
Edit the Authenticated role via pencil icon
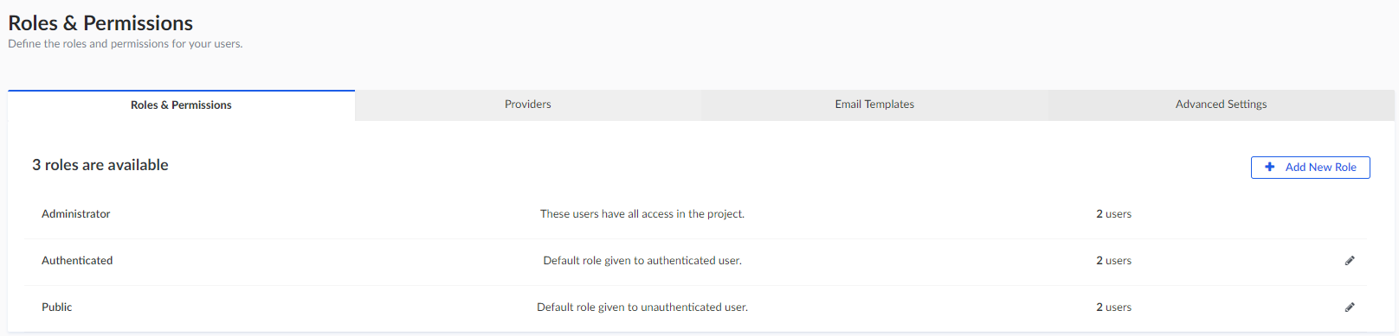(1350, 260)
